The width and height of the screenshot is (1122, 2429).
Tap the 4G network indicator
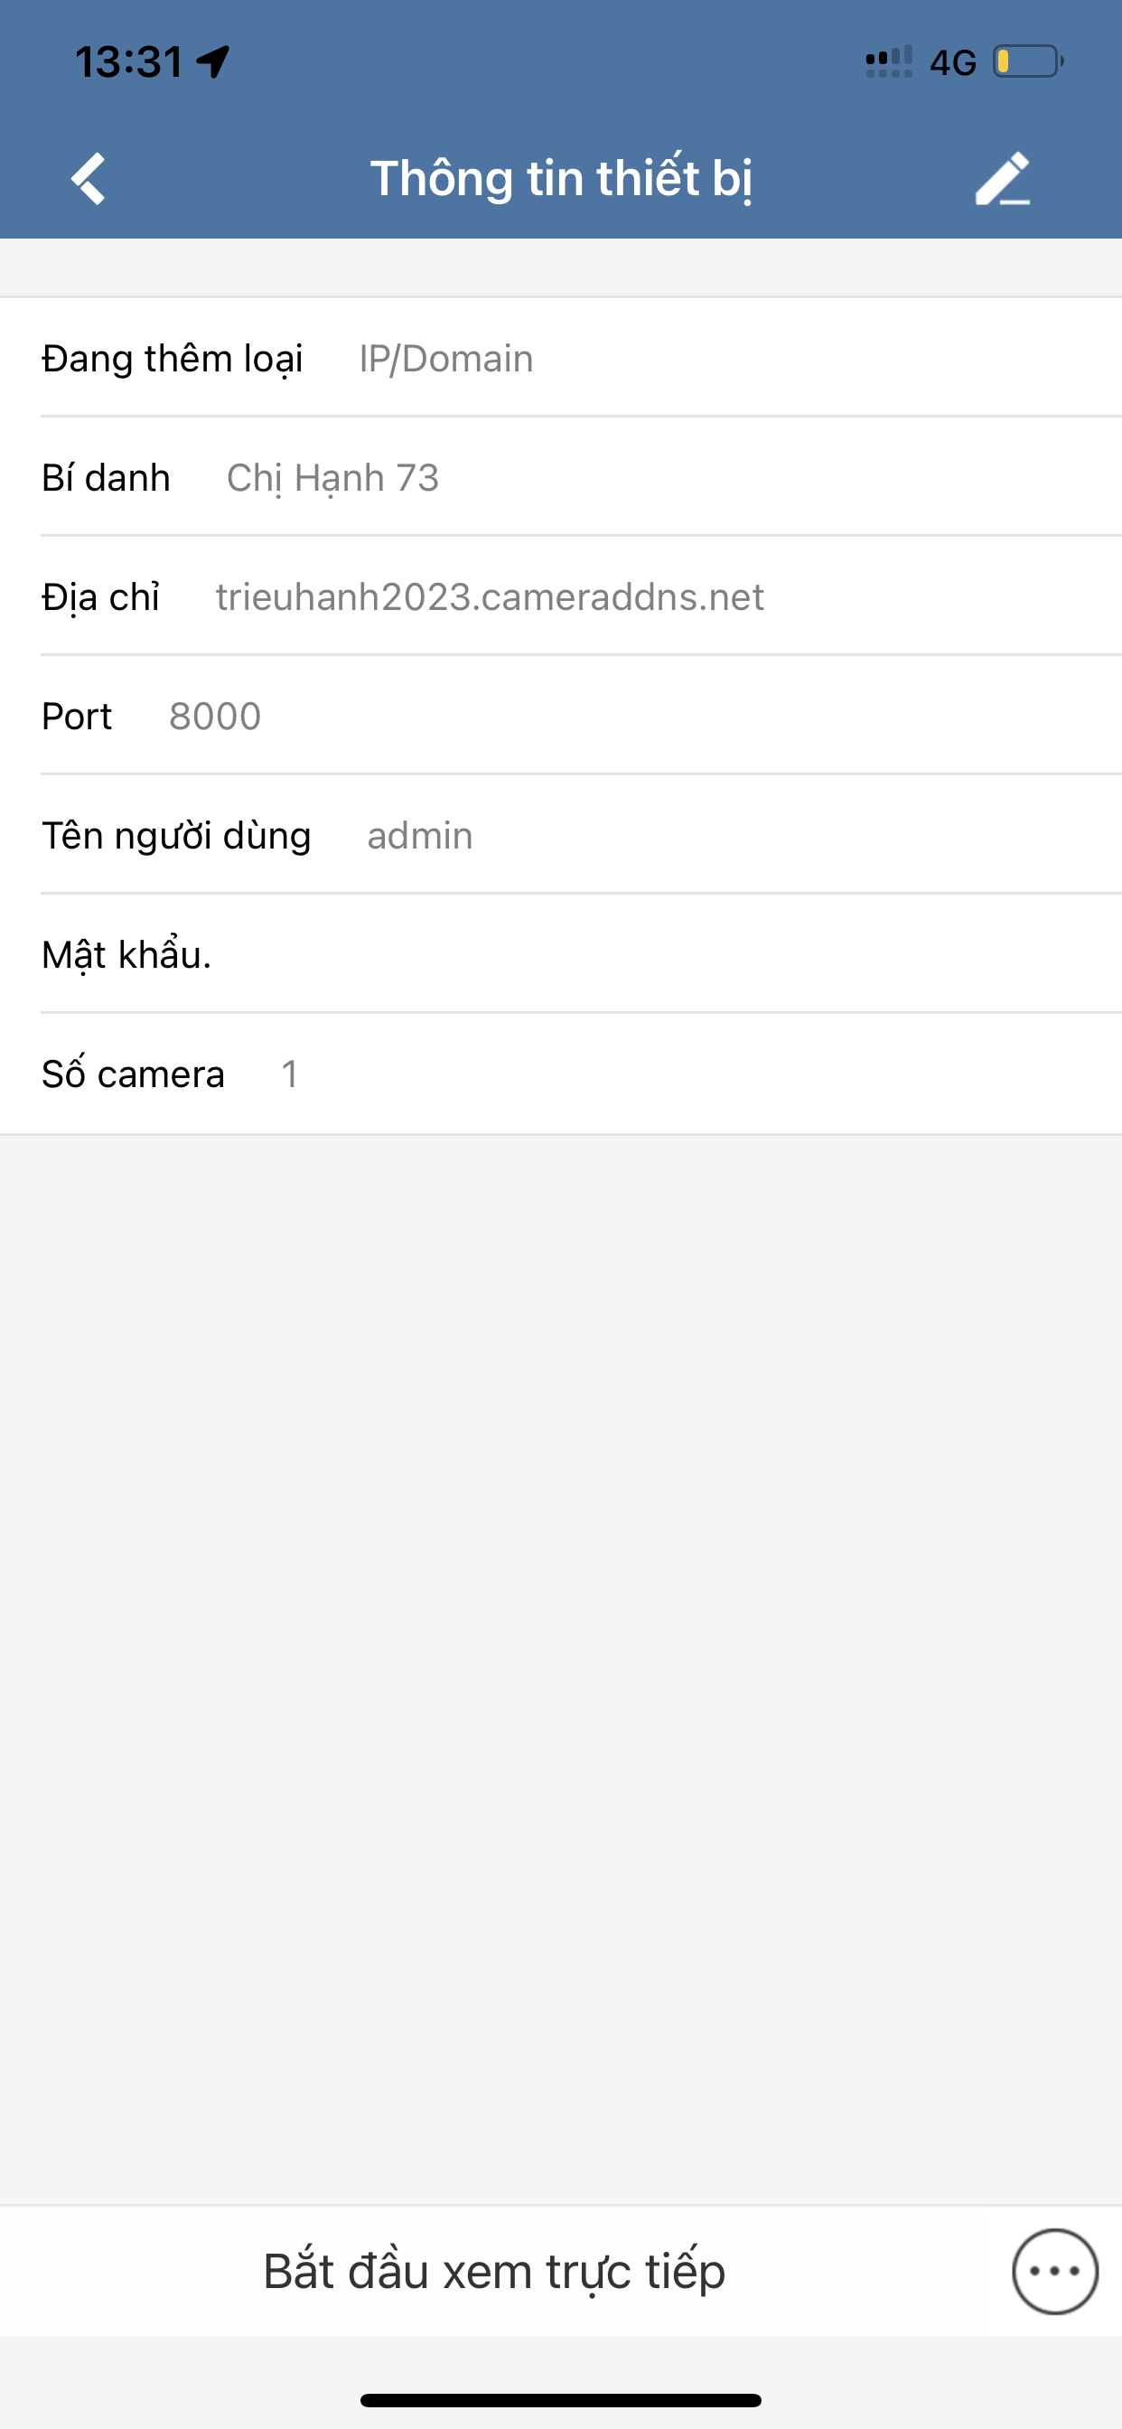pos(952,63)
